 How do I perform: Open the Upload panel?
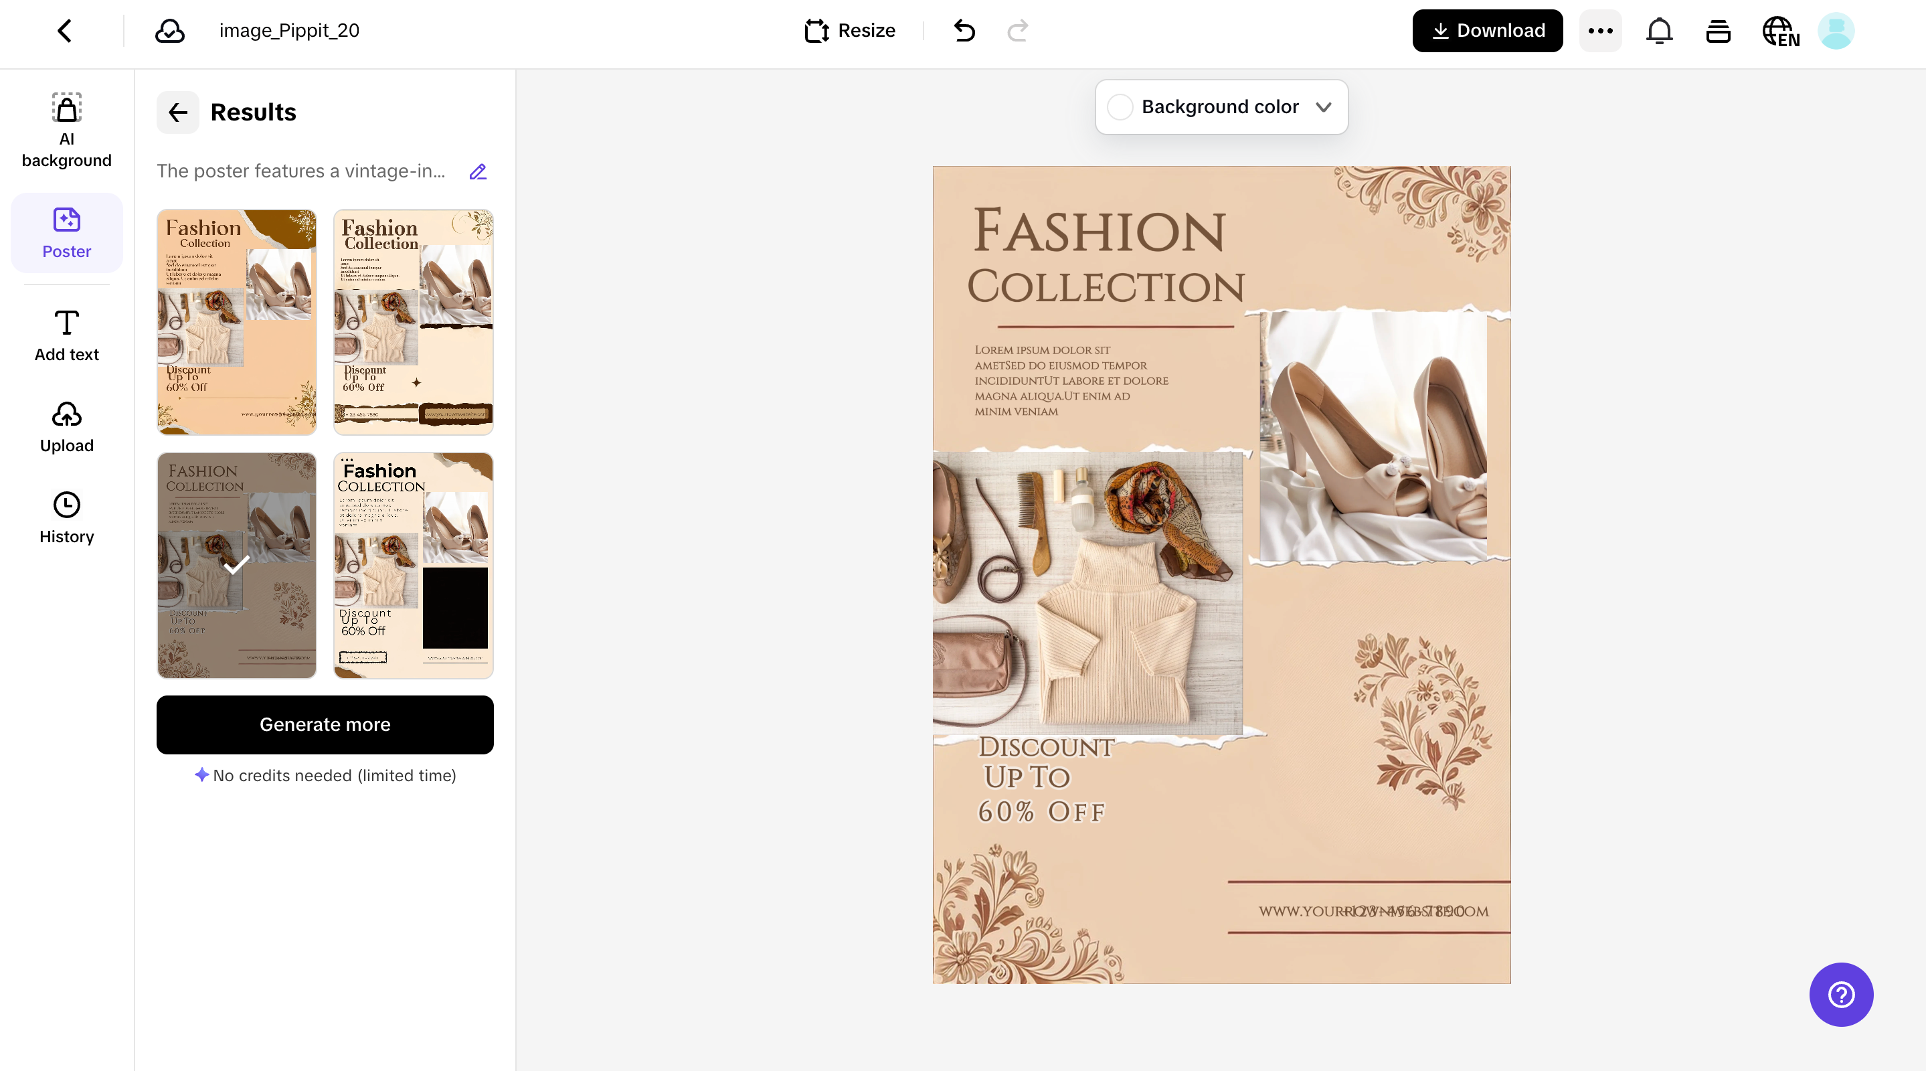pyautogui.click(x=66, y=427)
